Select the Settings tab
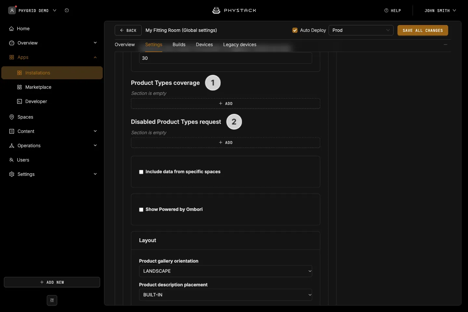Image resolution: width=468 pixels, height=312 pixels. pyautogui.click(x=154, y=45)
